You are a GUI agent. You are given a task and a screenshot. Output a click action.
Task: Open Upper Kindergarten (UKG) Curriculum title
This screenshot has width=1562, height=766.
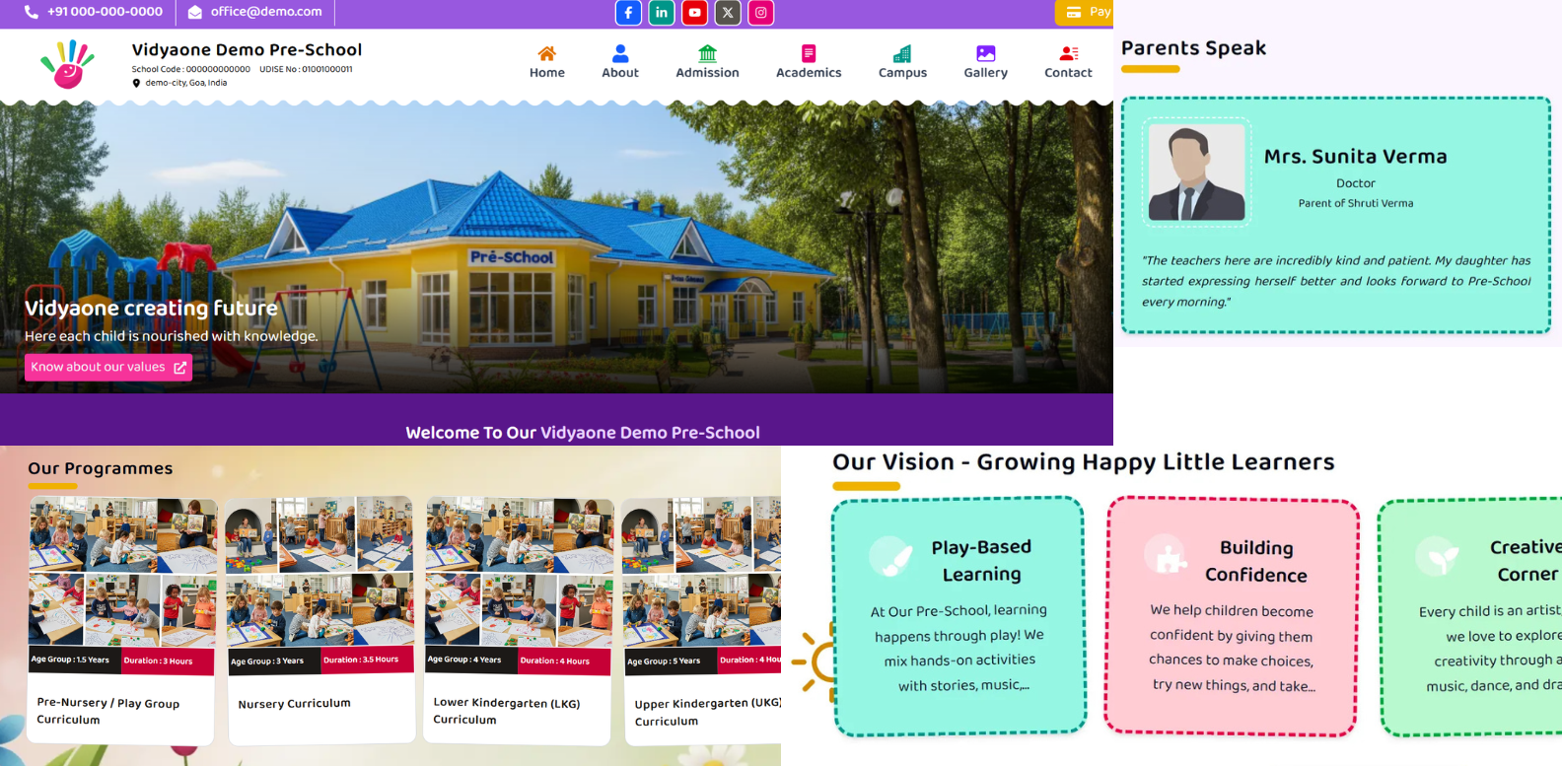tap(708, 712)
